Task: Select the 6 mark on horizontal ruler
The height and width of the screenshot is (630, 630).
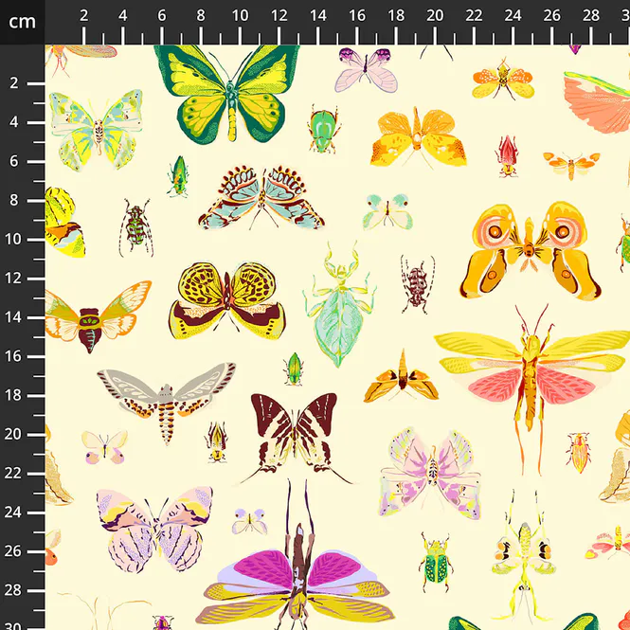Action: (x=161, y=16)
